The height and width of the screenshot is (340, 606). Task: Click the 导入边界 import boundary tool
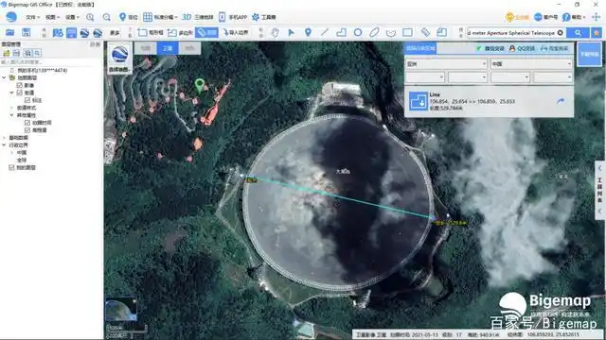pos(235,33)
